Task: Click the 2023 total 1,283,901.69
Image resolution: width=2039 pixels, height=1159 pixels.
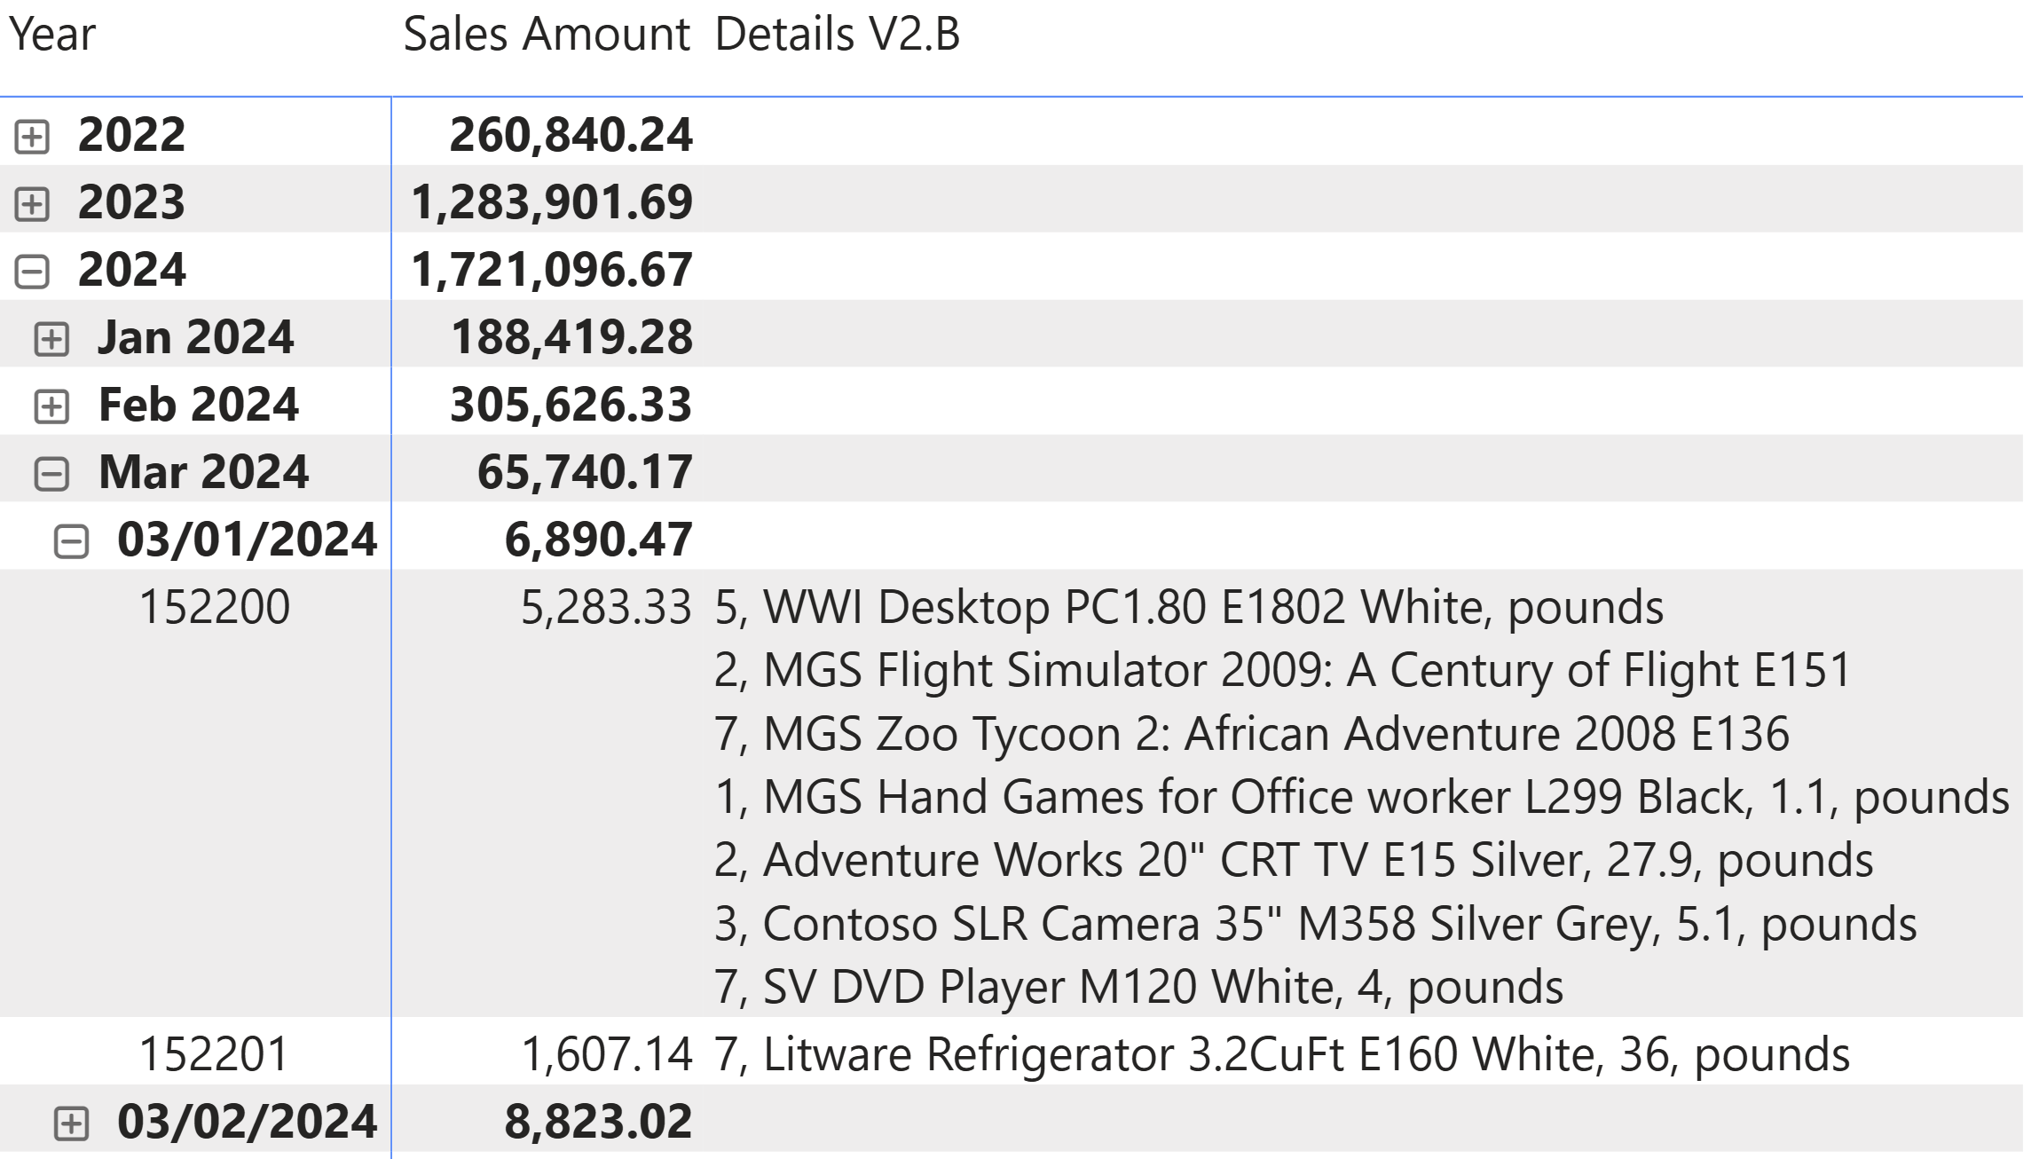Action: (551, 202)
